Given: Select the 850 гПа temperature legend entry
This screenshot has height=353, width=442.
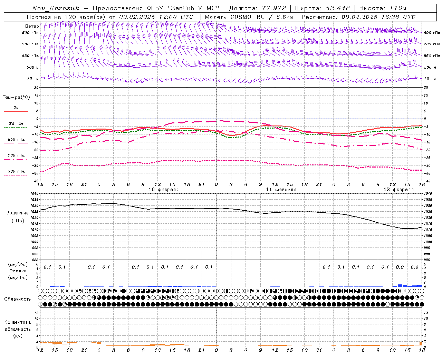Looking at the screenshot, I should pos(16,140).
